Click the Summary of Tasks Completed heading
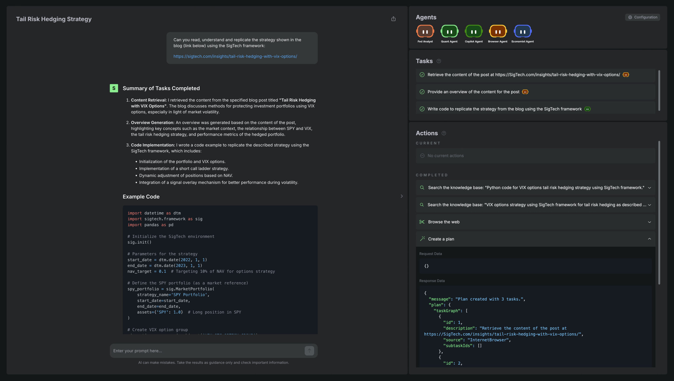This screenshot has width=674, height=381. click(x=161, y=88)
